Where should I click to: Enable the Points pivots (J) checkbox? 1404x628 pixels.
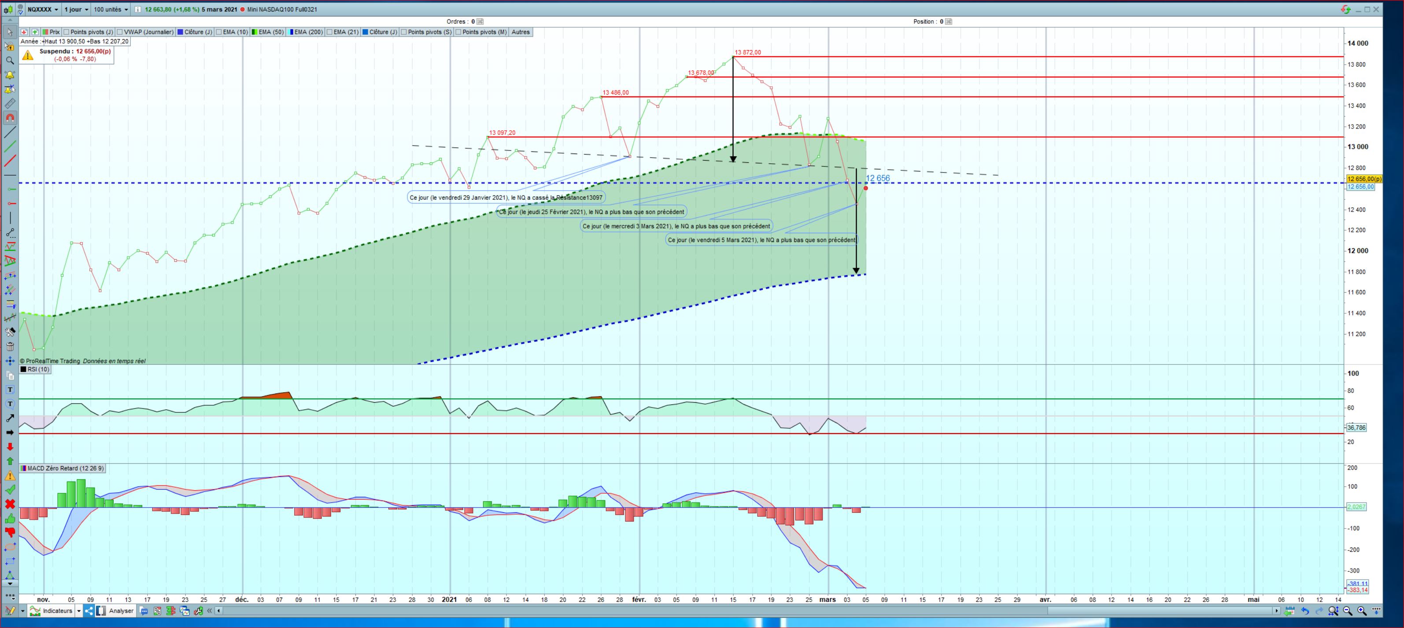click(67, 32)
